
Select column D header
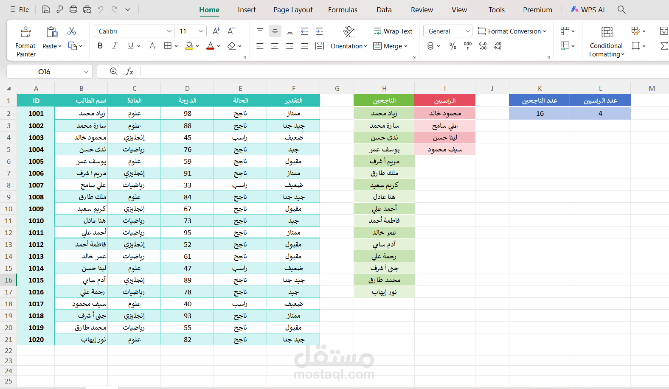point(187,89)
